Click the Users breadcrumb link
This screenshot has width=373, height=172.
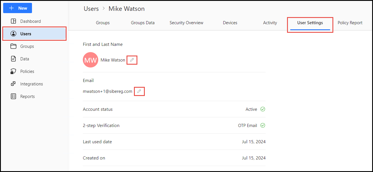point(91,9)
